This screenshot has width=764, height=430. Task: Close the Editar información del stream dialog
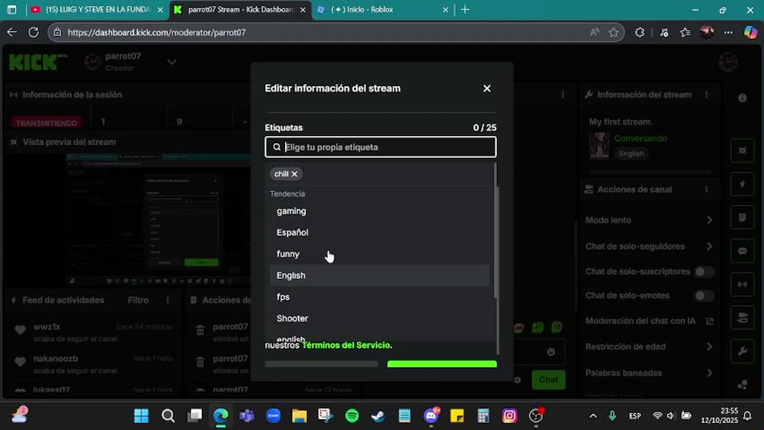(487, 88)
